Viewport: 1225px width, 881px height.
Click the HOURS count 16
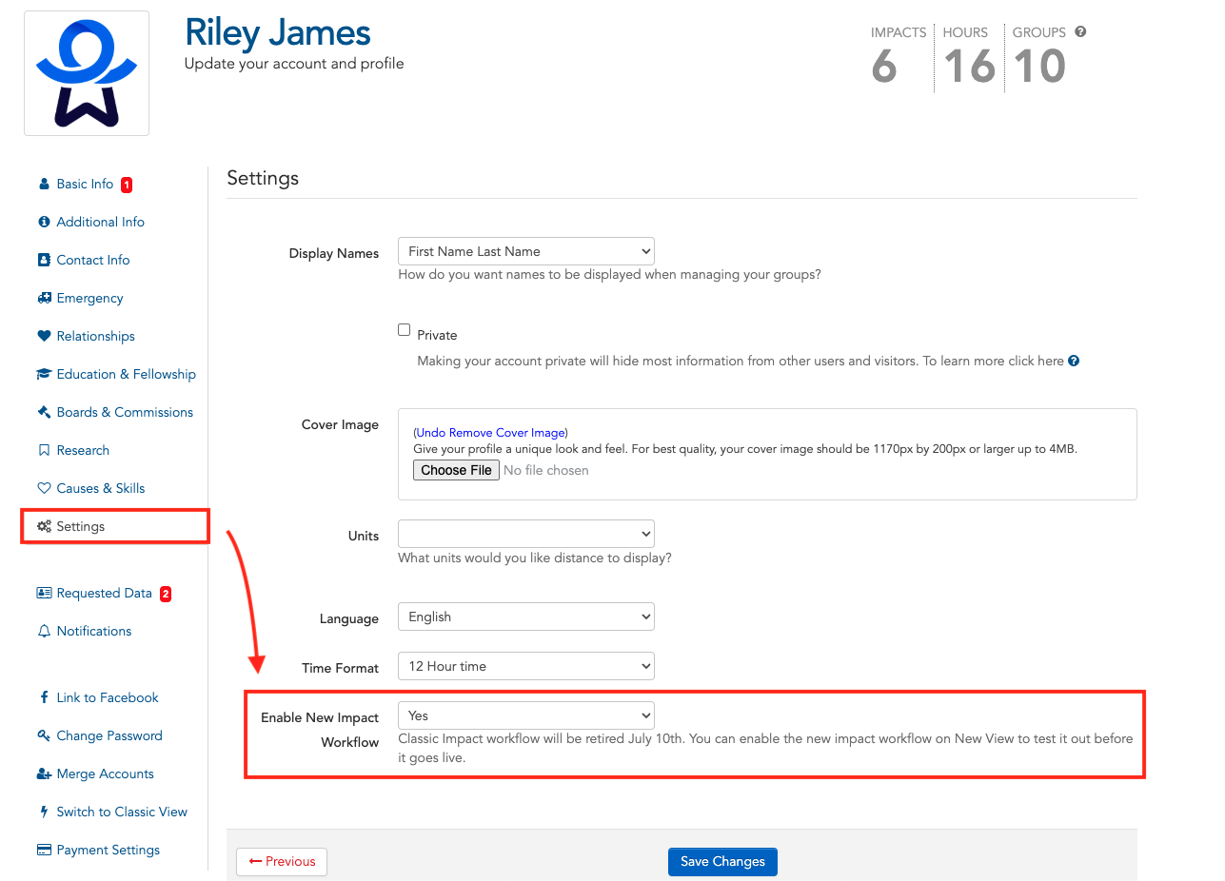969,67
